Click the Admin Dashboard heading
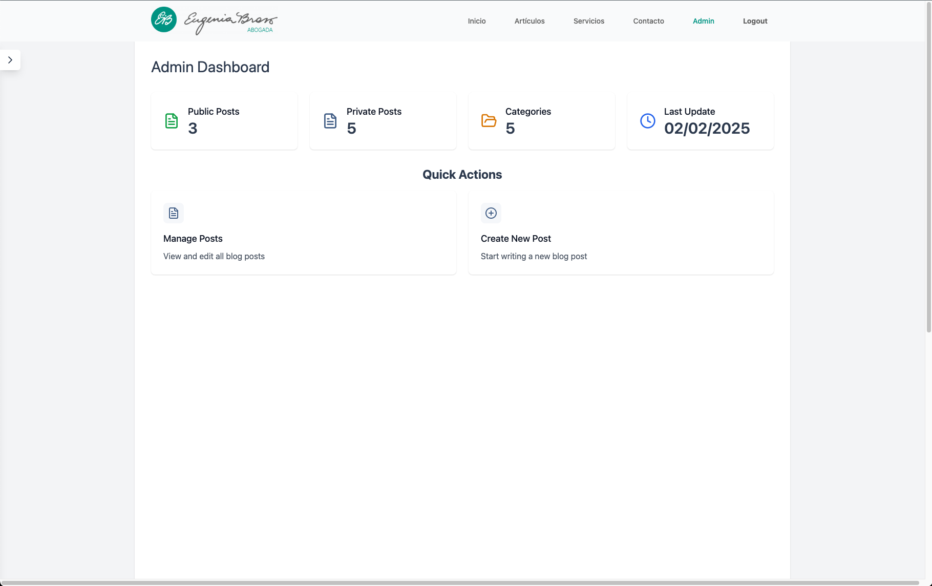932x586 pixels. [210, 67]
